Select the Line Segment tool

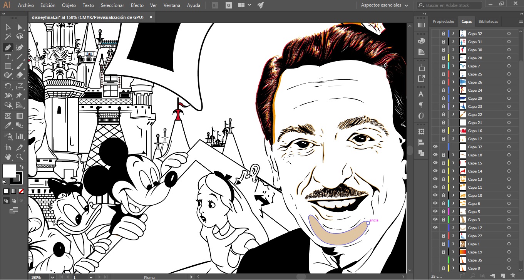click(x=20, y=57)
